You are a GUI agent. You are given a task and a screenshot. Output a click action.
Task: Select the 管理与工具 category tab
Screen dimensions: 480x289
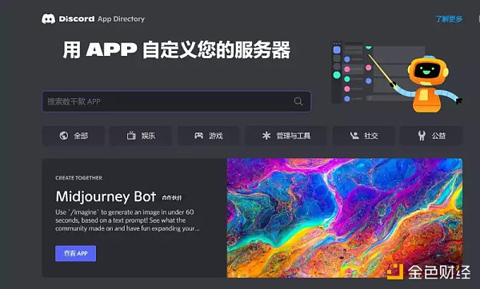286,136
